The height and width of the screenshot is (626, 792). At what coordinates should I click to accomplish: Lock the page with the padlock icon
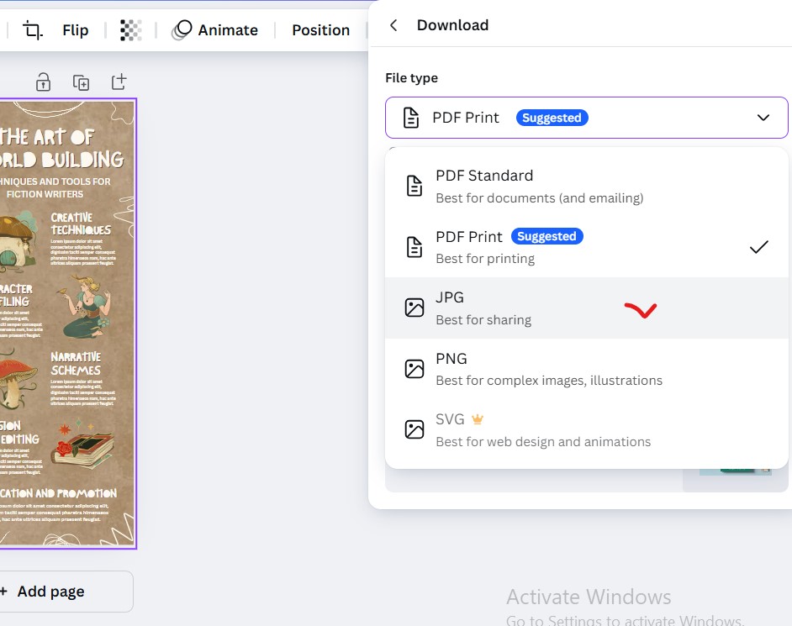coord(43,82)
